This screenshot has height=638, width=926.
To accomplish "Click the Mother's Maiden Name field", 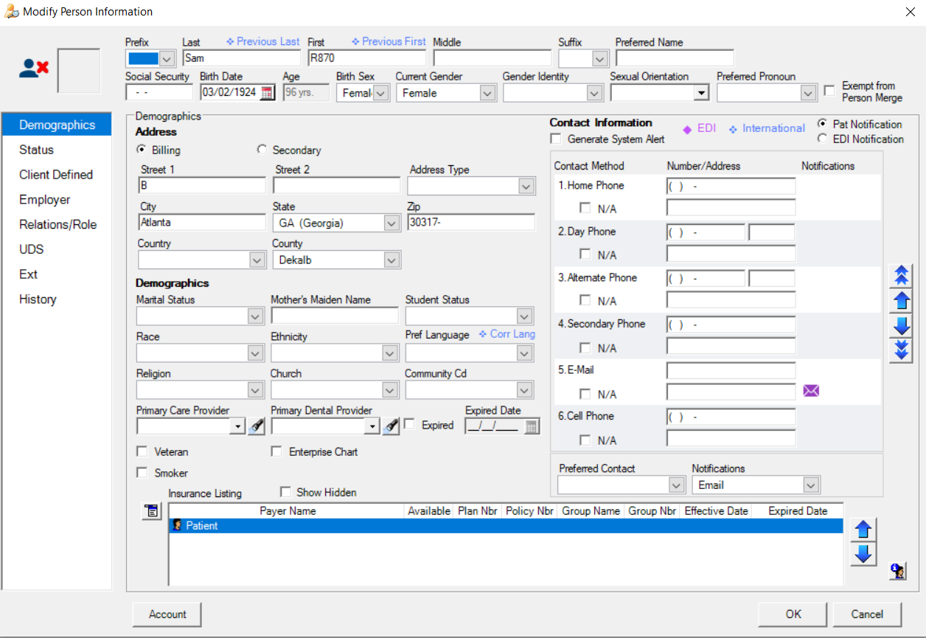I will [x=335, y=316].
